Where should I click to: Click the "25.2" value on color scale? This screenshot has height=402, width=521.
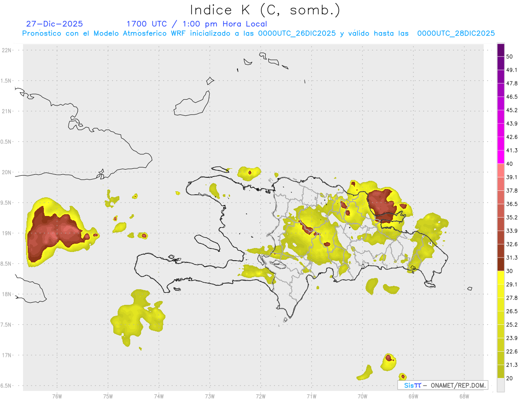pyautogui.click(x=512, y=325)
